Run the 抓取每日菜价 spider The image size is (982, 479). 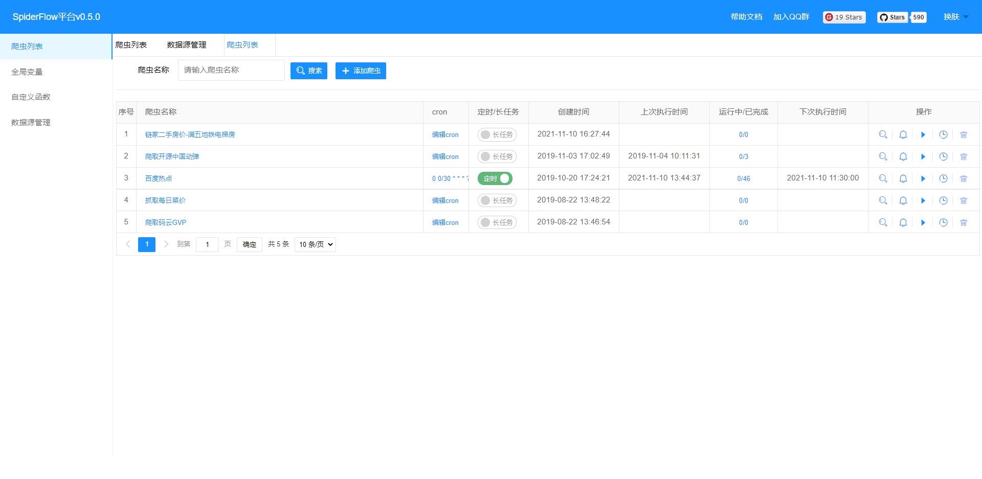pyautogui.click(x=923, y=200)
